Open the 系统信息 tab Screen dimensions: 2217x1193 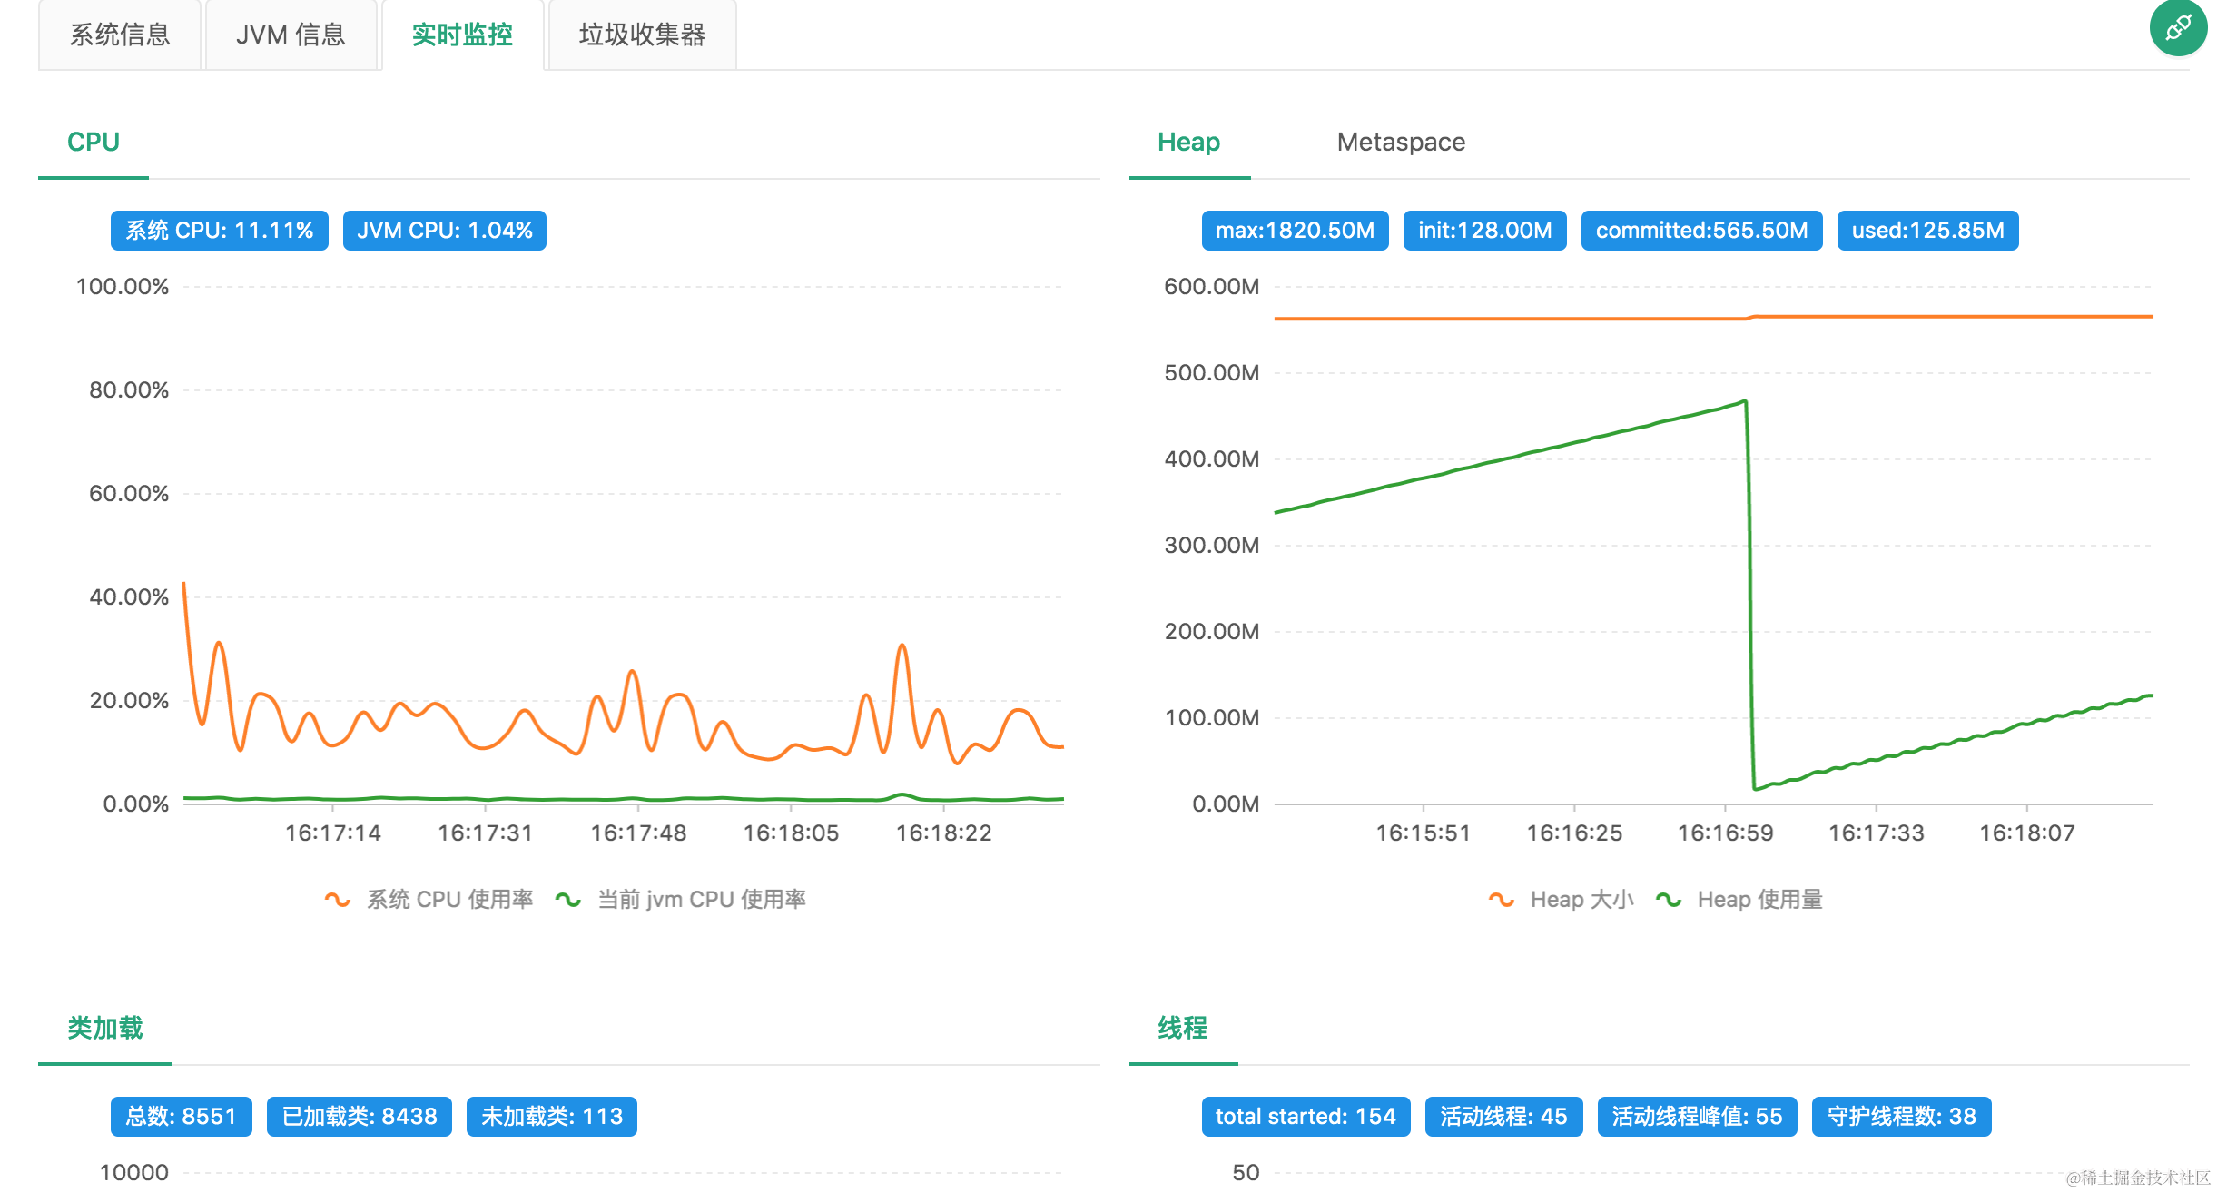120,35
